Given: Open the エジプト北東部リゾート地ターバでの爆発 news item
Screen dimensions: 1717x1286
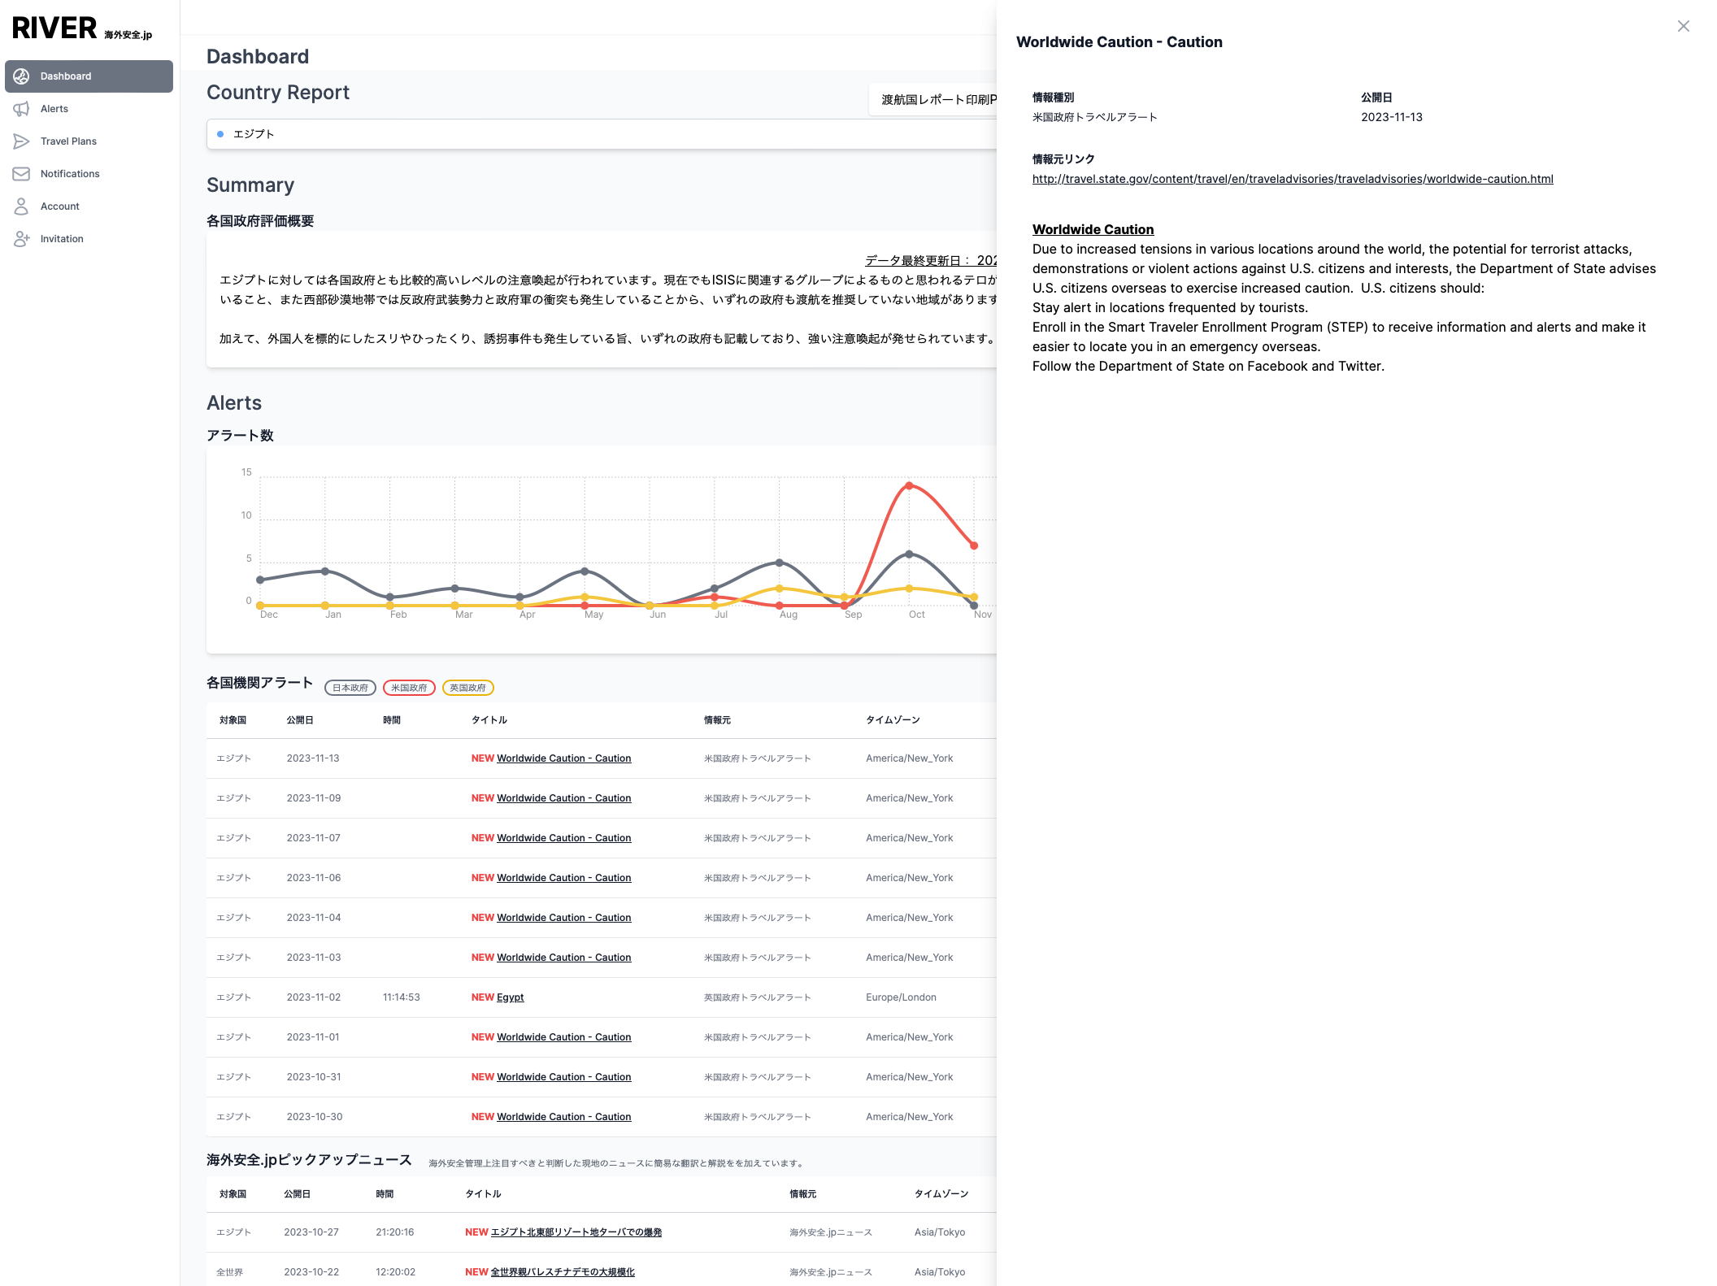Looking at the screenshot, I should [576, 1232].
